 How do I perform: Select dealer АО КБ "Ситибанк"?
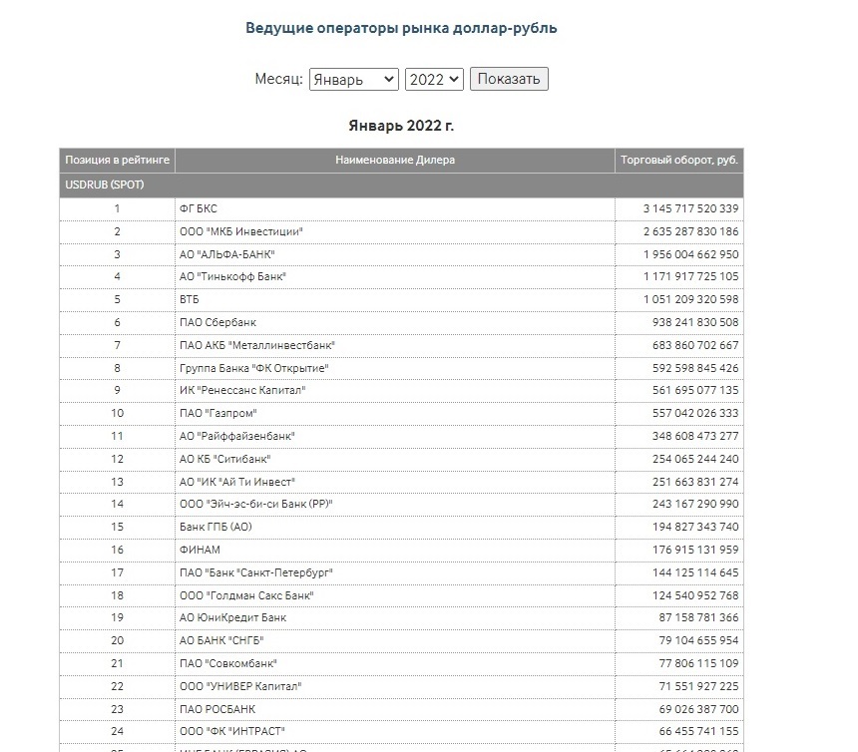pyautogui.click(x=224, y=460)
